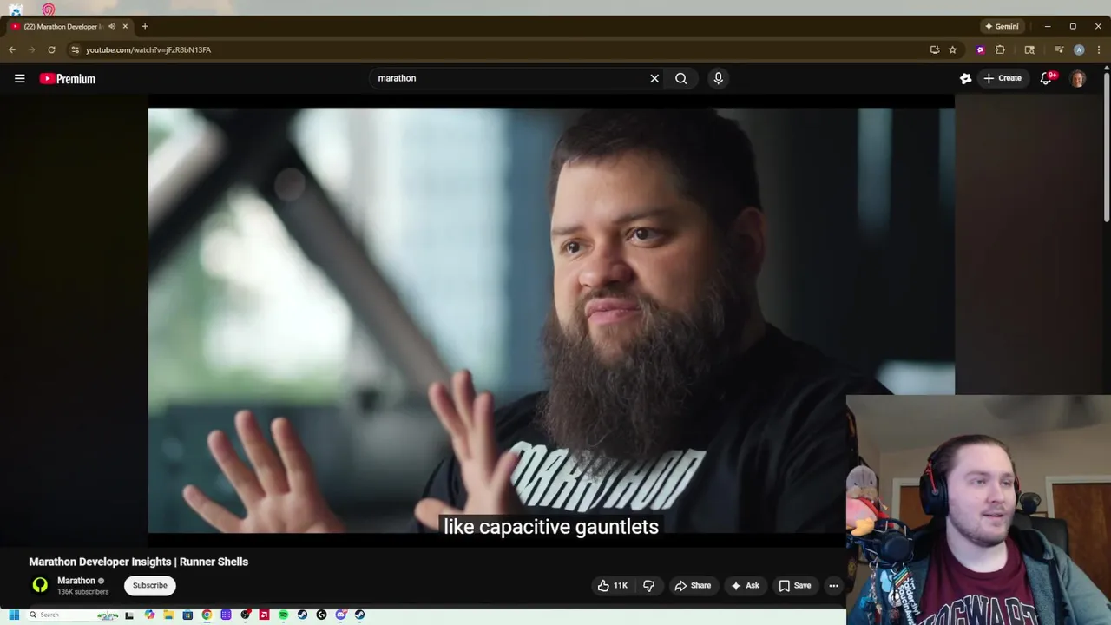The image size is (1111, 625).
Task: Open the YouTube account avatar menu
Action: pyautogui.click(x=1078, y=79)
